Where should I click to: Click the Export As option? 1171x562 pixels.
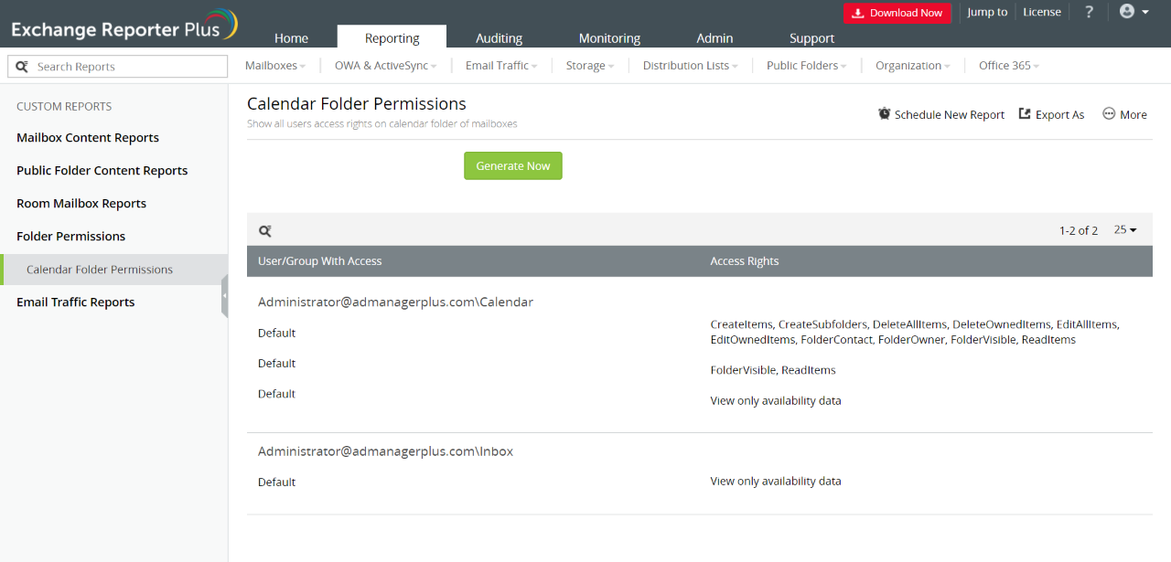1052,114
